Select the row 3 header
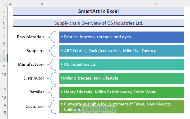This screenshot has width=190, height=119. pyautogui.click(x=4, y=24)
